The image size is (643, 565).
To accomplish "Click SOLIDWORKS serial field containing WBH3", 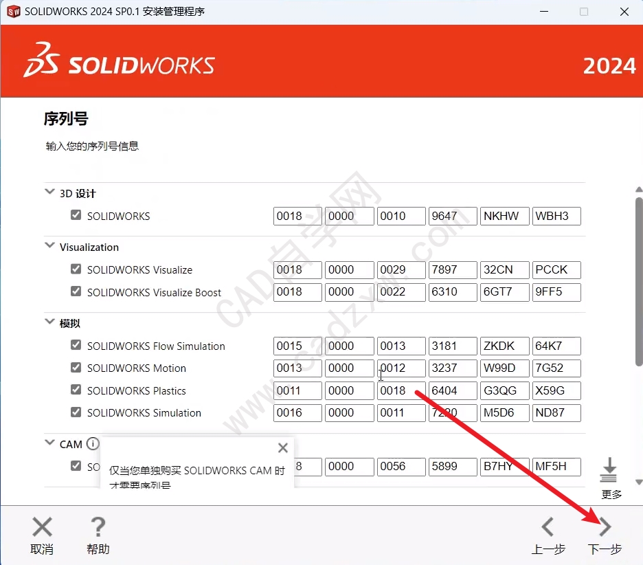I will point(556,217).
